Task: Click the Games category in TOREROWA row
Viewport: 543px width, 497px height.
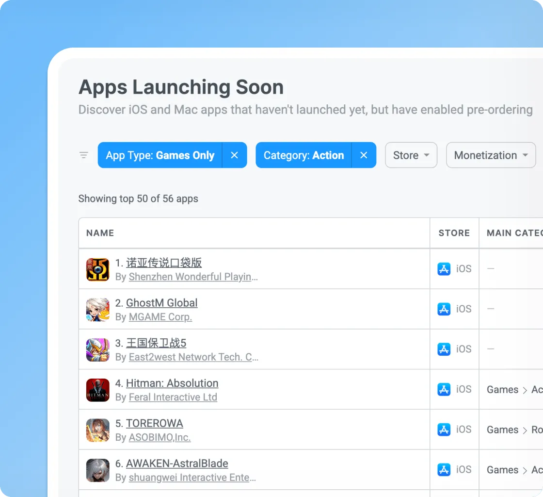Action: (x=502, y=430)
